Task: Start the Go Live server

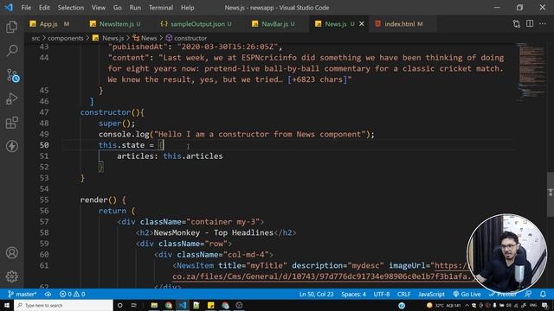Action: (467, 294)
